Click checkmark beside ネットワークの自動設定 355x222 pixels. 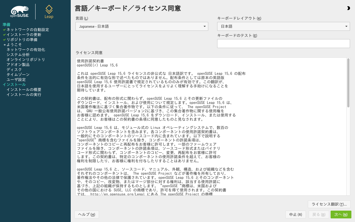click(4, 29)
